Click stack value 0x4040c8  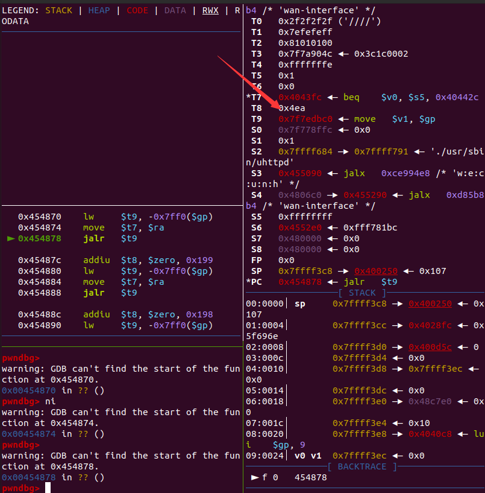click(x=430, y=434)
